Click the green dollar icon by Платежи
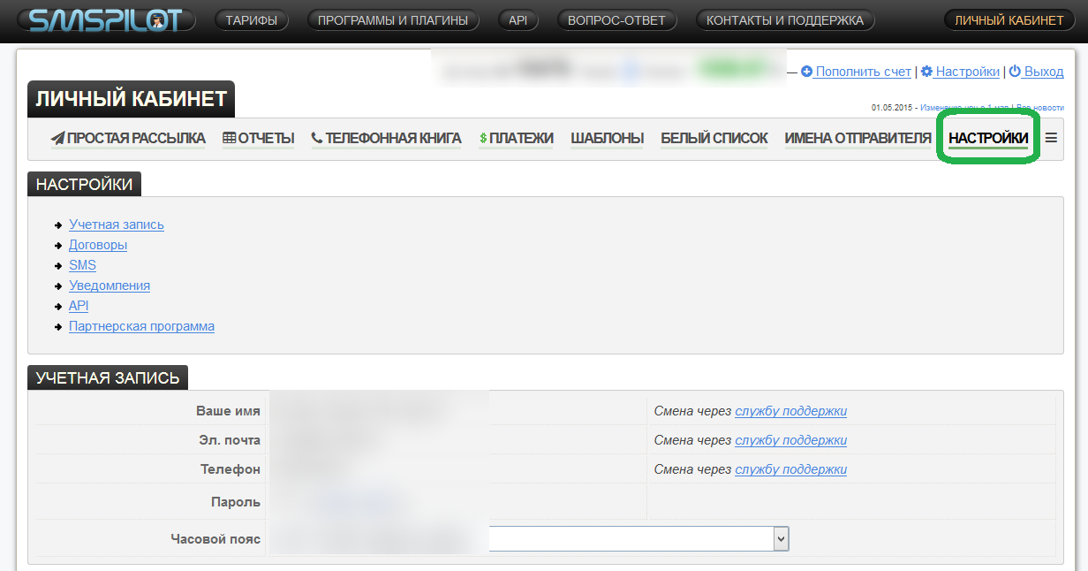This screenshot has width=1088, height=571. point(483,138)
